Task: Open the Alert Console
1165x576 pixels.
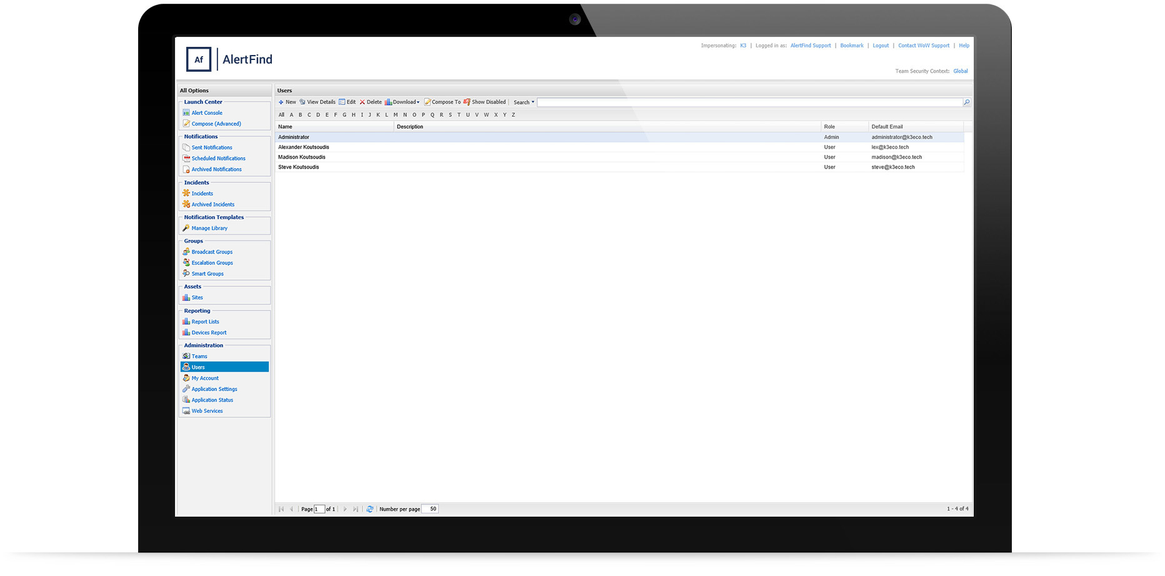Action: (x=207, y=113)
